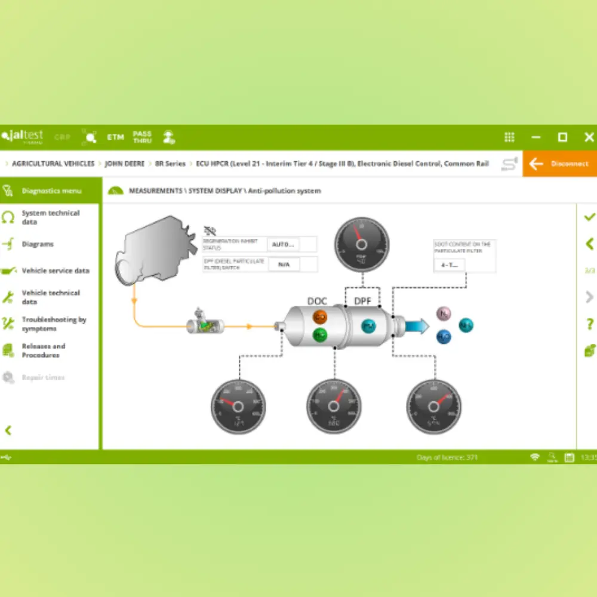The image size is (597, 597).
Task: Open the ETM module
Action: 115,137
